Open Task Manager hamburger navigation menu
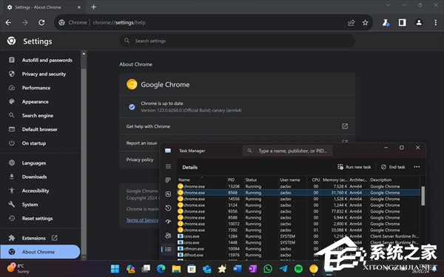The width and height of the screenshot is (444, 277). (168, 166)
